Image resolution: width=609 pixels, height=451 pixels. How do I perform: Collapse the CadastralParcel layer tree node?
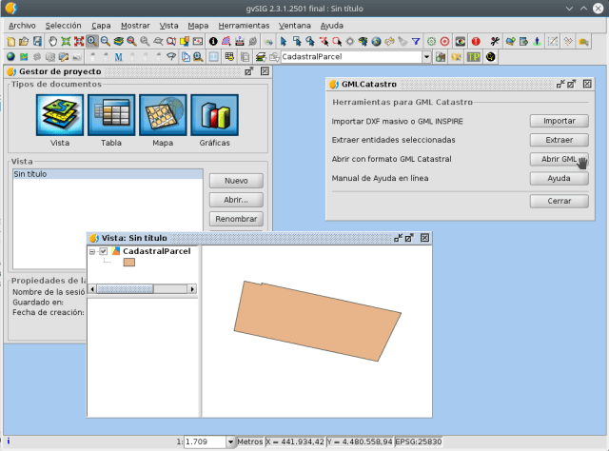click(x=93, y=251)
